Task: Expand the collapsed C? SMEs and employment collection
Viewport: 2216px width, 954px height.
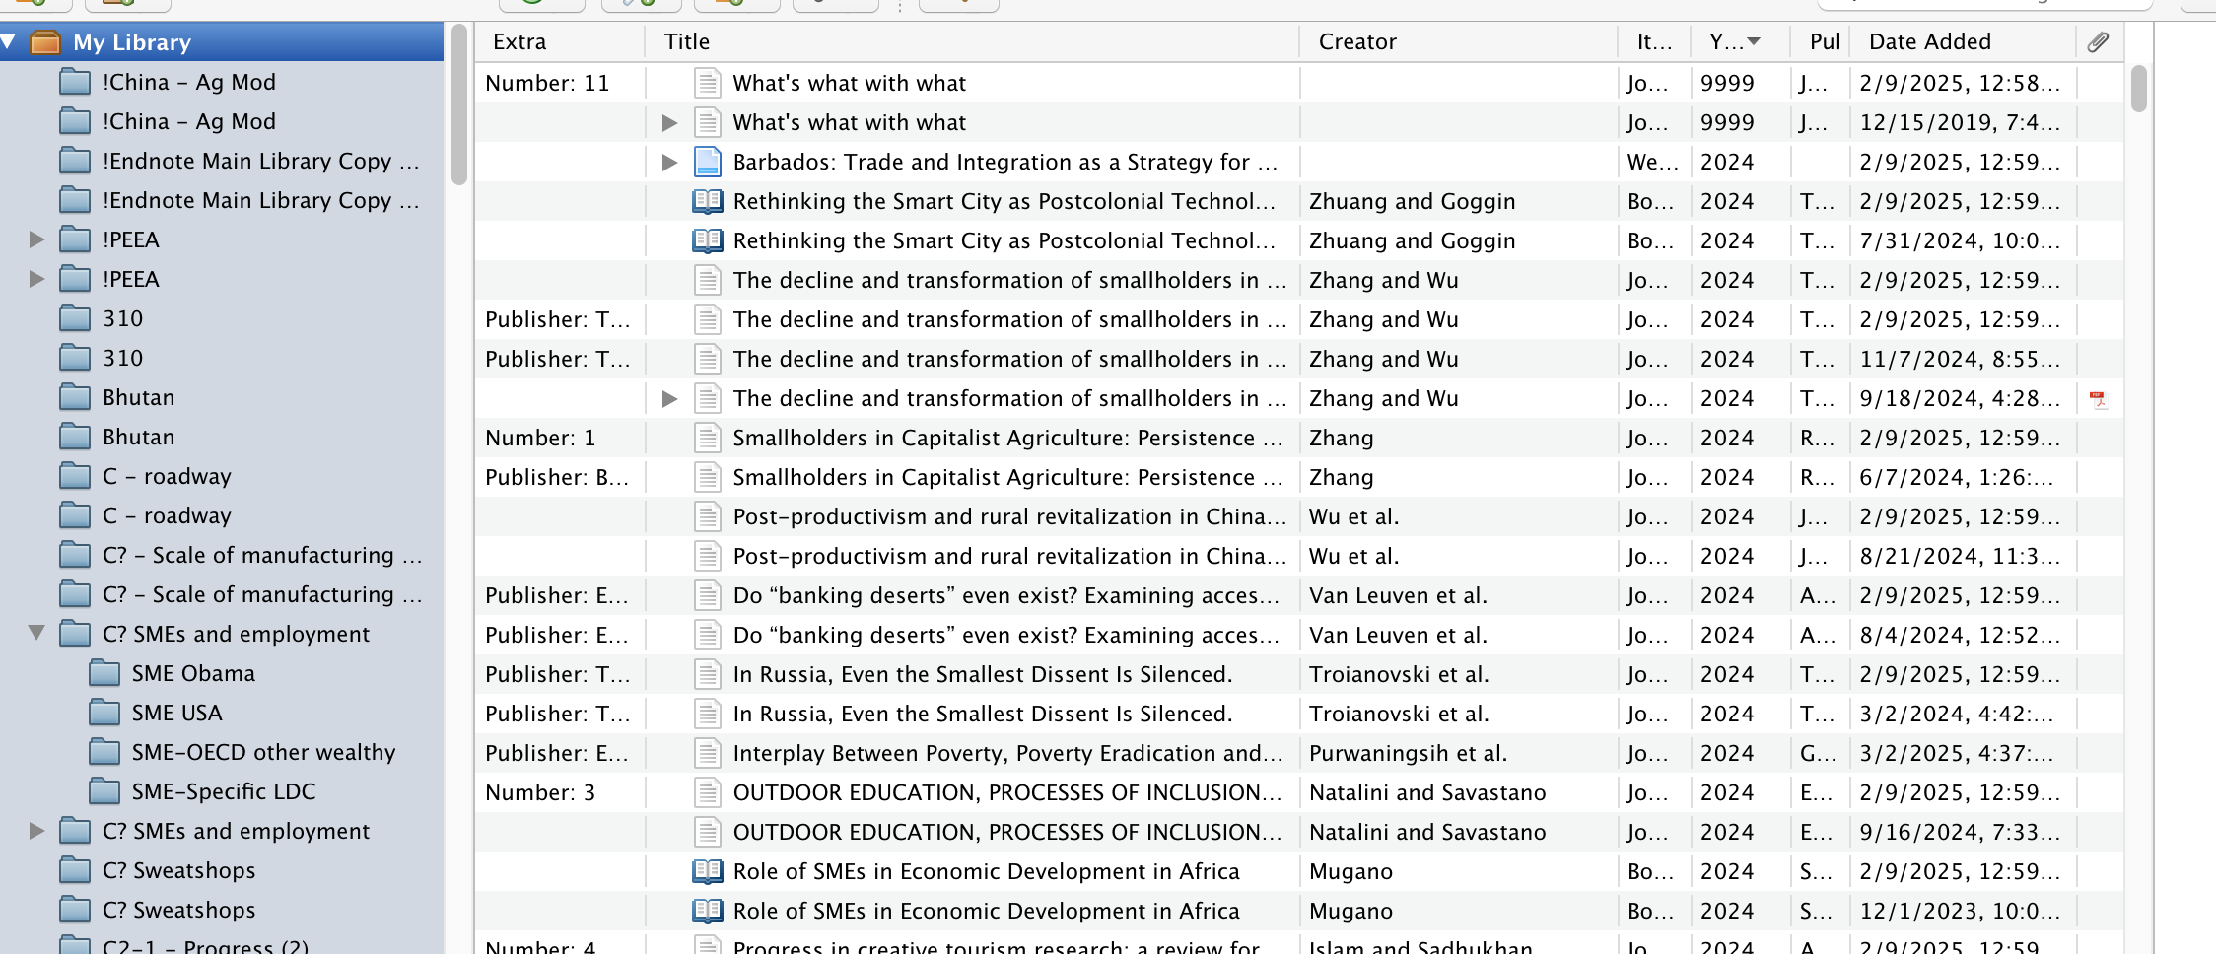Action: [37, 831]
